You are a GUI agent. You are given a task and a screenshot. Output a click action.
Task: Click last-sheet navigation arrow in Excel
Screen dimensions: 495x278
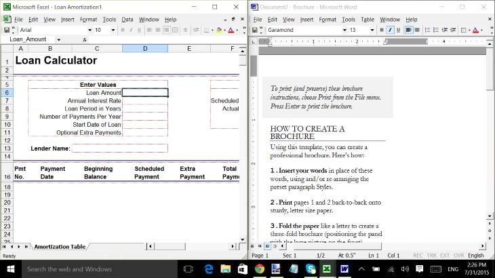[26, 246]
